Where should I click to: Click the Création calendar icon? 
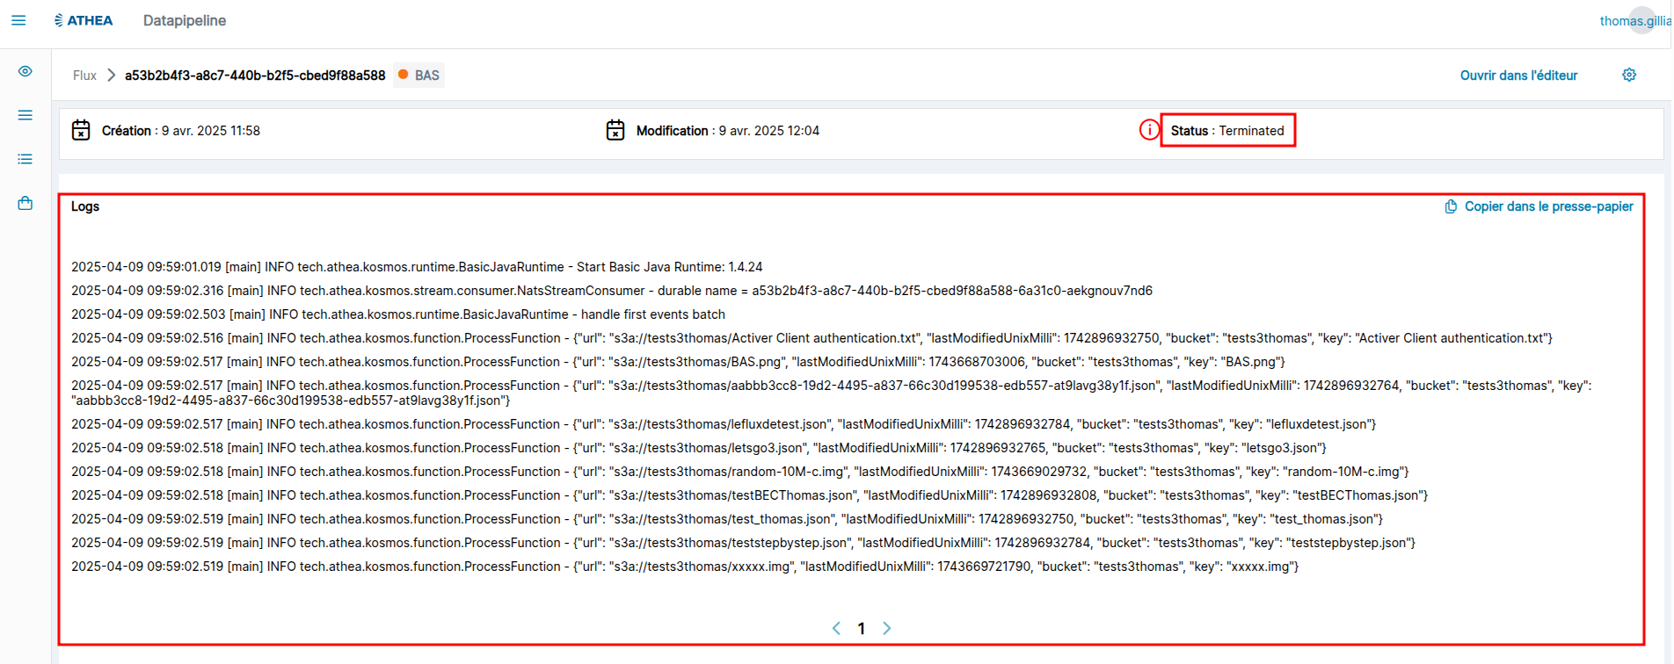click(x=81, y=130)
